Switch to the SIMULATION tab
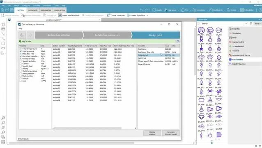Viewport: 262px width, 148px height. (x=60, y=10)
